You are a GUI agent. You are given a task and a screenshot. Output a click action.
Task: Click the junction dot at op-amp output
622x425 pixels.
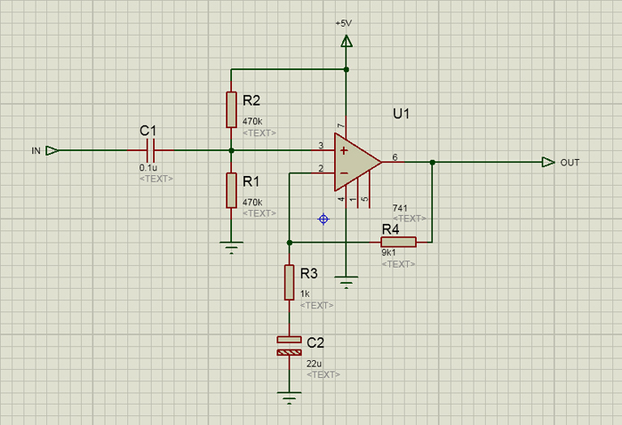coord(433,163)
